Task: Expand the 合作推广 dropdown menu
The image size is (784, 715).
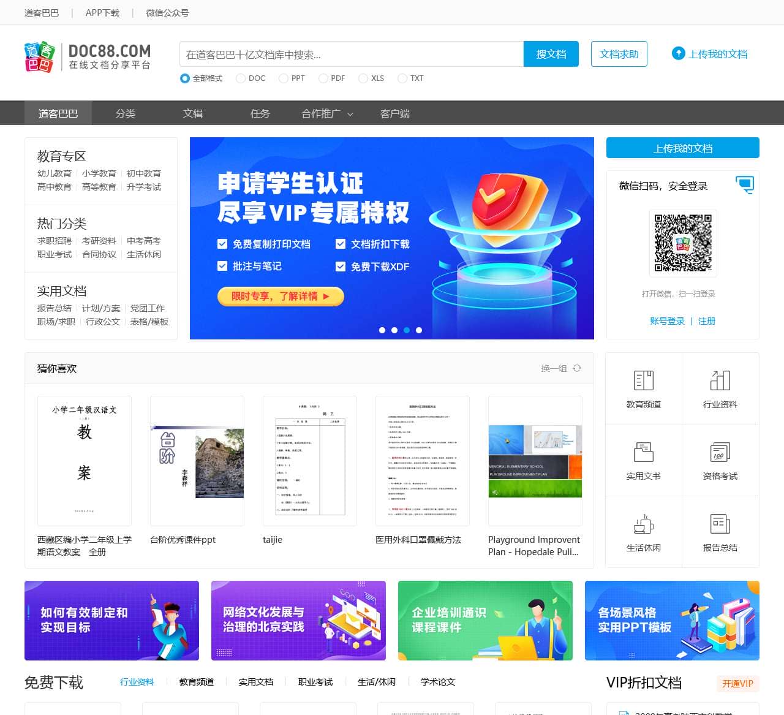Action: pyautogui.click(x=328, y=113)
